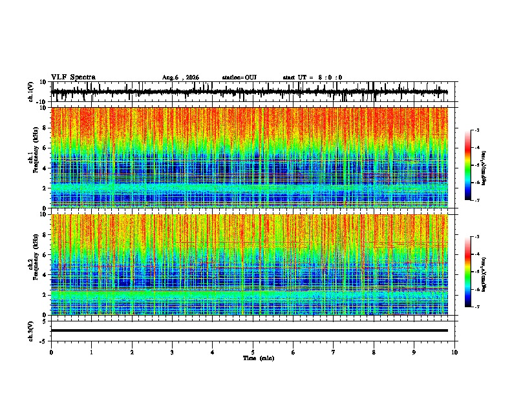Click the '-10' tick on the ch.1(V) axis
Screen dimensions: 512x395
point(42,101)
